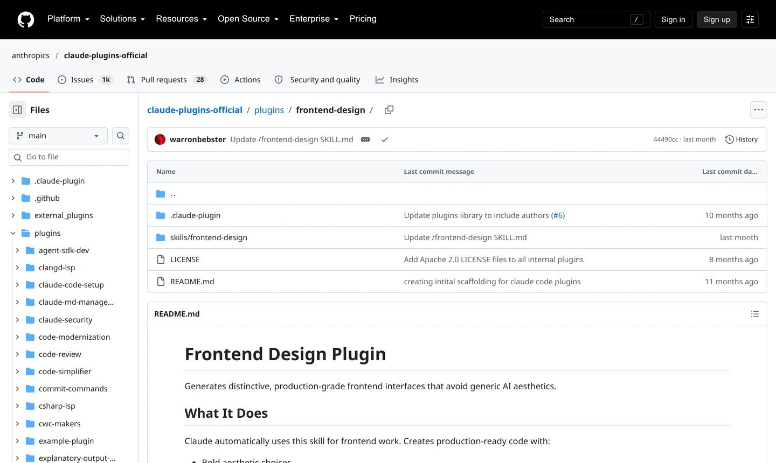Click the Sign up button
Screen dimensions: 776x463
717,19
